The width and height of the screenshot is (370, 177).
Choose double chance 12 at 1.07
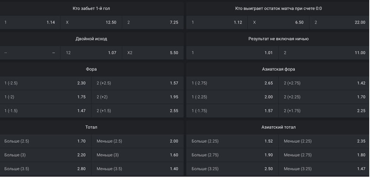pos(91,53)
